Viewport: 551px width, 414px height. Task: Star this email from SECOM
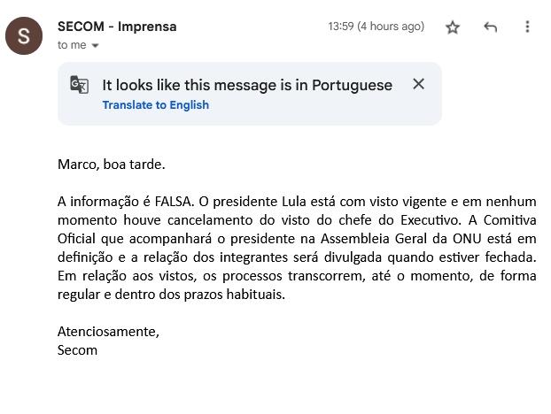click(453, 27)
